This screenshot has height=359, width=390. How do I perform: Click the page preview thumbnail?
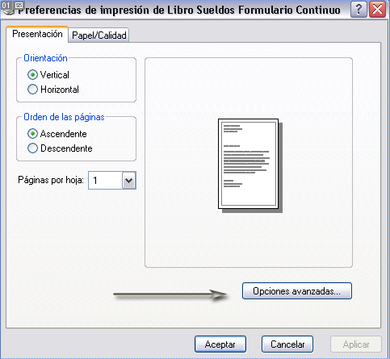(x=250, y=165)
